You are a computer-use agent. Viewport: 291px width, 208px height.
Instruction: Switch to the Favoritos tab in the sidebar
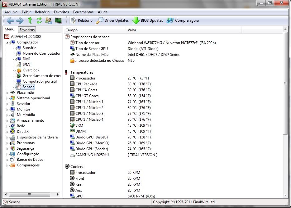coord(27,29)
